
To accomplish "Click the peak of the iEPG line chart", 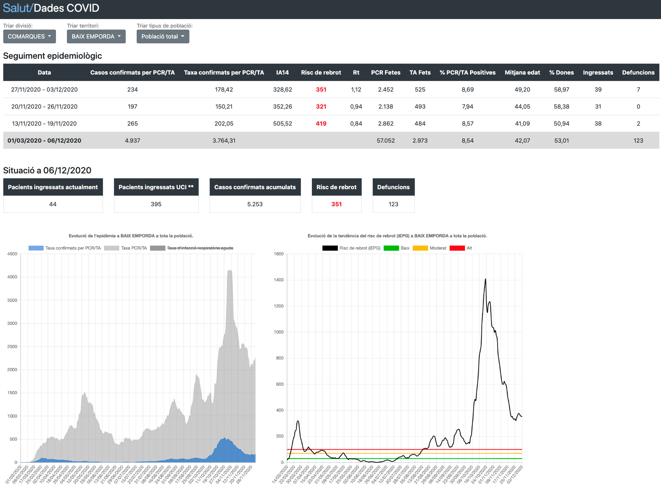I will (485, 279).
